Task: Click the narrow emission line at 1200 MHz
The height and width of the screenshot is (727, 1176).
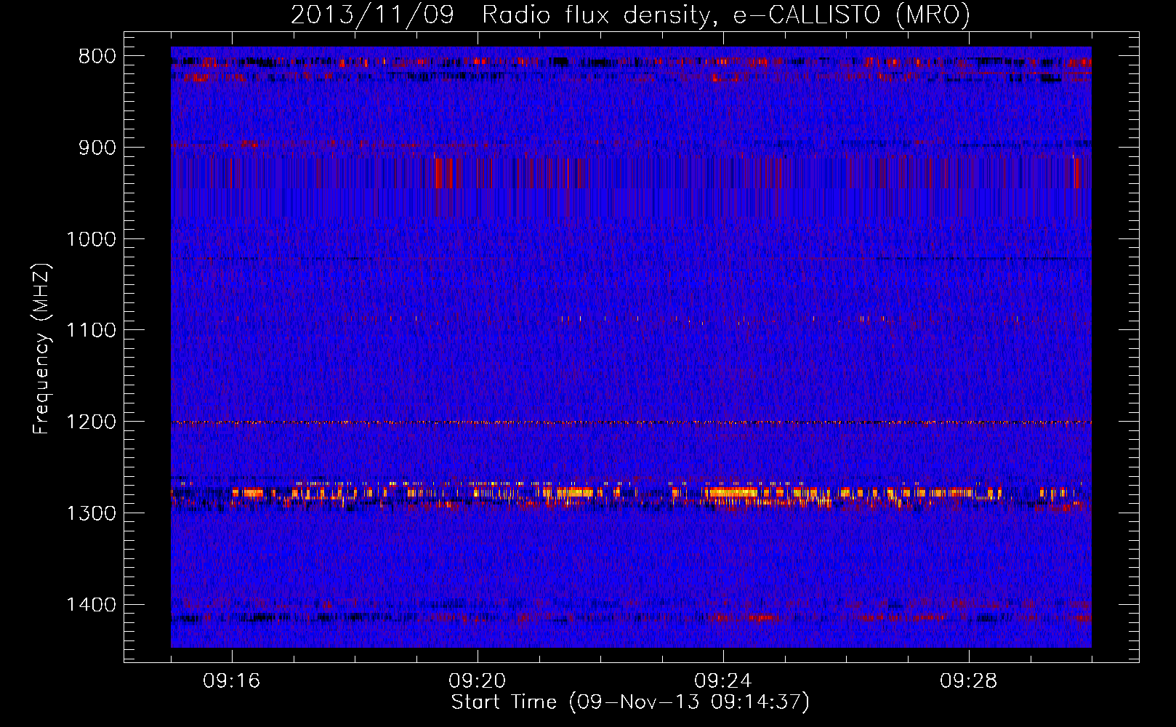Action: (x=631, y=422)
